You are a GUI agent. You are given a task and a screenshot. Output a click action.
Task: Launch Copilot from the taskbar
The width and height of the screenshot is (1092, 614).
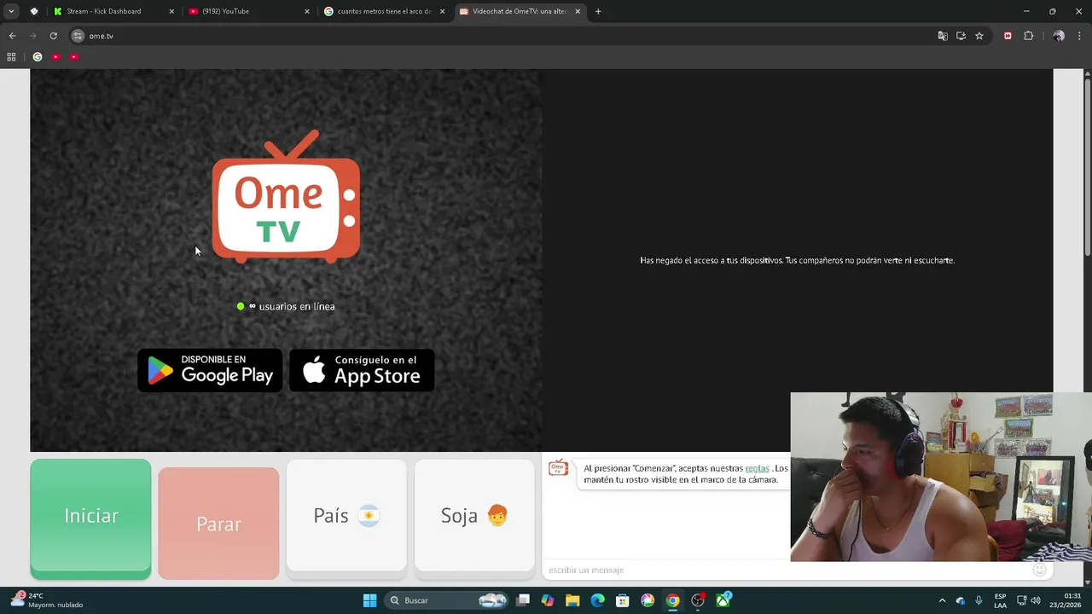[548, 600]
